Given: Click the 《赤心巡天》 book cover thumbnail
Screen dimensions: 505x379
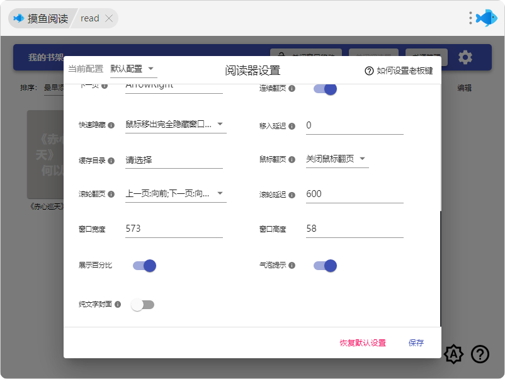Looking at the screenshot, I should tap(45, 155).
